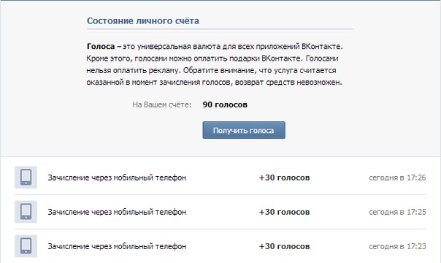Click the «нельзя оплатить рекламу» phrase
Viewport: 441px width, 263px height.
pyautogui.click(x=132, y=70)
